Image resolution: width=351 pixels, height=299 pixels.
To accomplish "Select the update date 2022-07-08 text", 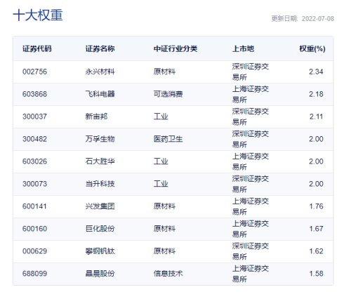I will coord(318,19).
